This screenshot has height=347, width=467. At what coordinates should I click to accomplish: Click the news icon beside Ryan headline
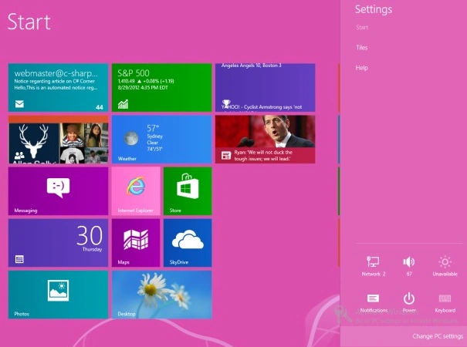[226, 155]
